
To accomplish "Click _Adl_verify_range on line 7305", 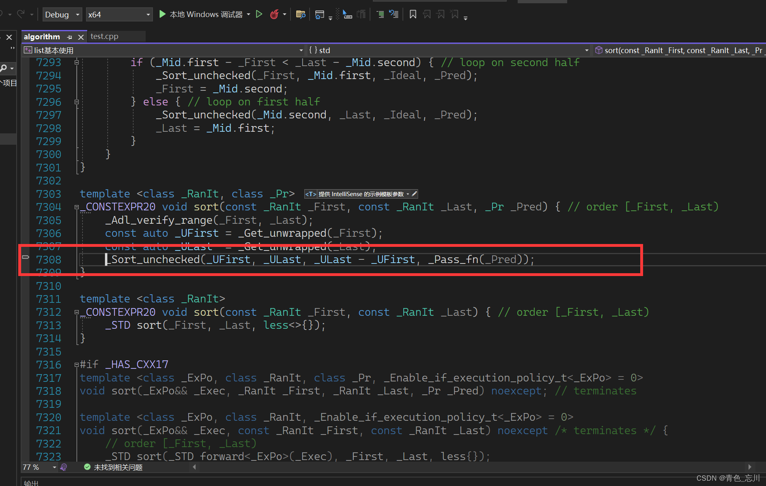I will (x=159, y=220).
